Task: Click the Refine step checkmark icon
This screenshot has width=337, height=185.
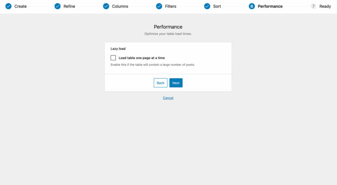Action: (58, 6)
